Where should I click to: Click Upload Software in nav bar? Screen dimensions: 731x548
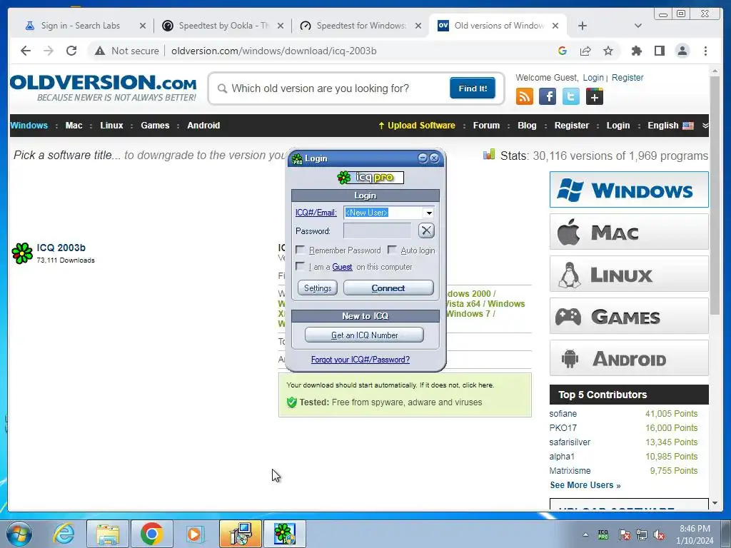417,126
